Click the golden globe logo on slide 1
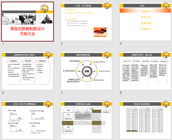 [44, 9]
